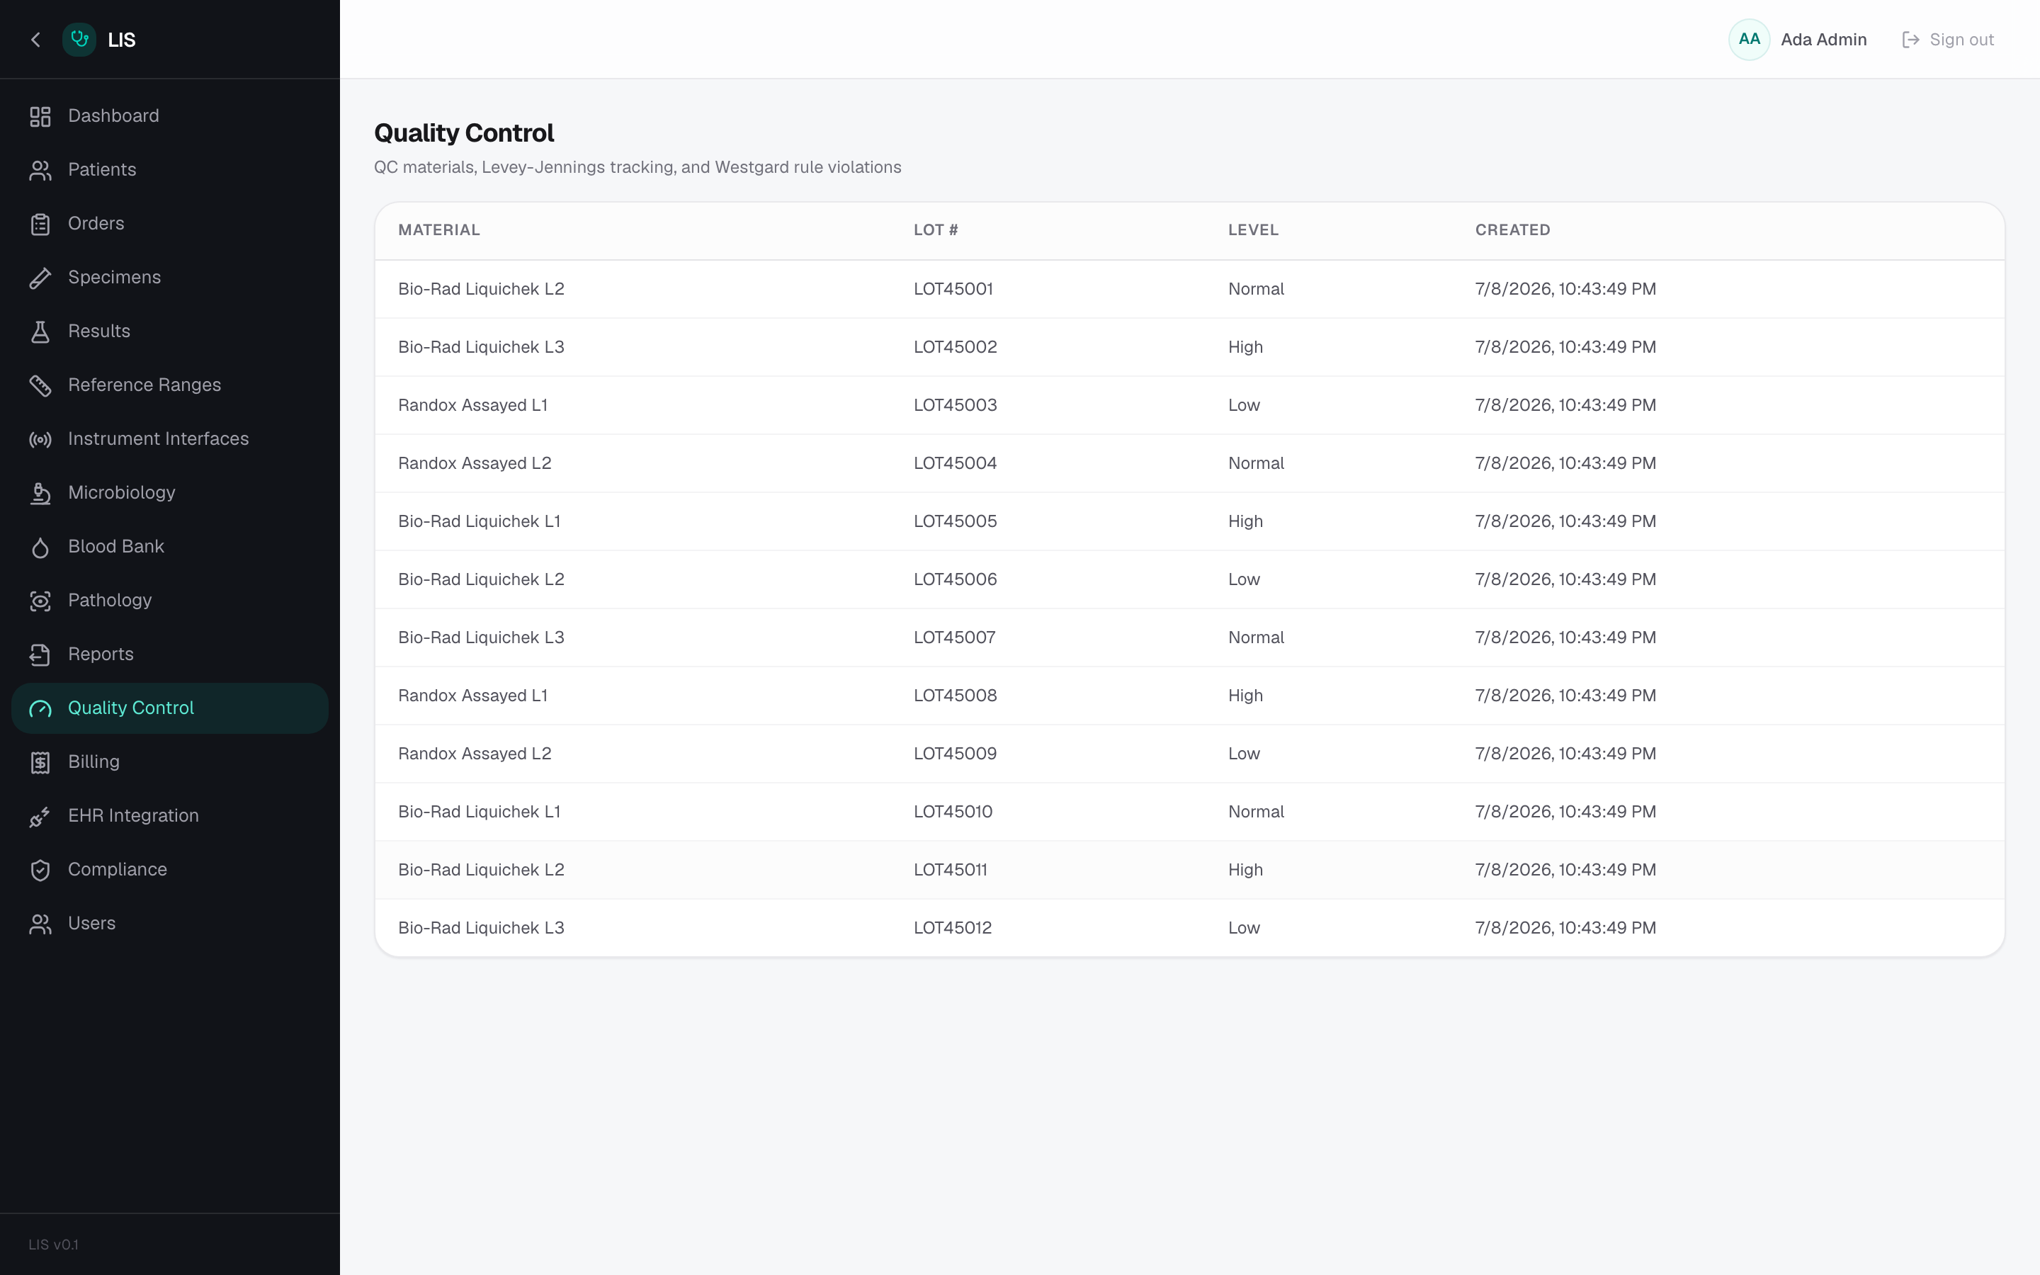The width and height of the screenshot is (2040, 1275).
Task: Click the CREATED column header
Action: coord(1512,230)
